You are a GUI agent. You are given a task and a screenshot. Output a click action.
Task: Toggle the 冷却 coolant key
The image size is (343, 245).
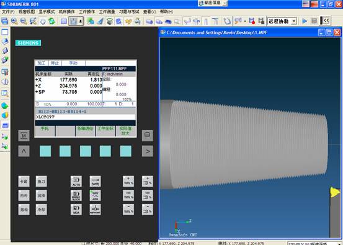tap(42, 210)
